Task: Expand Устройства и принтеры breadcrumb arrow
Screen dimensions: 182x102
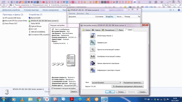Action: click(x=70, y=5)
